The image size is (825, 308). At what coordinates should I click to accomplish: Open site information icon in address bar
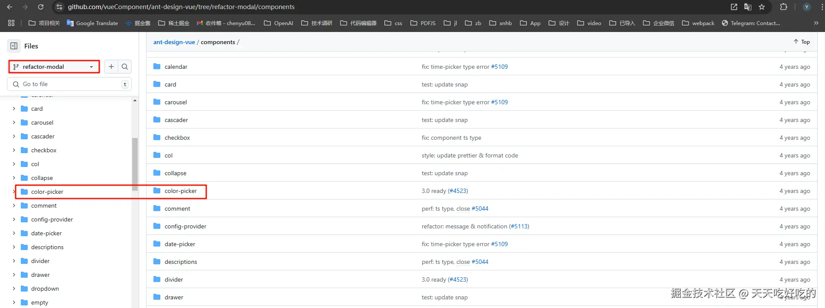pos(59,7)
